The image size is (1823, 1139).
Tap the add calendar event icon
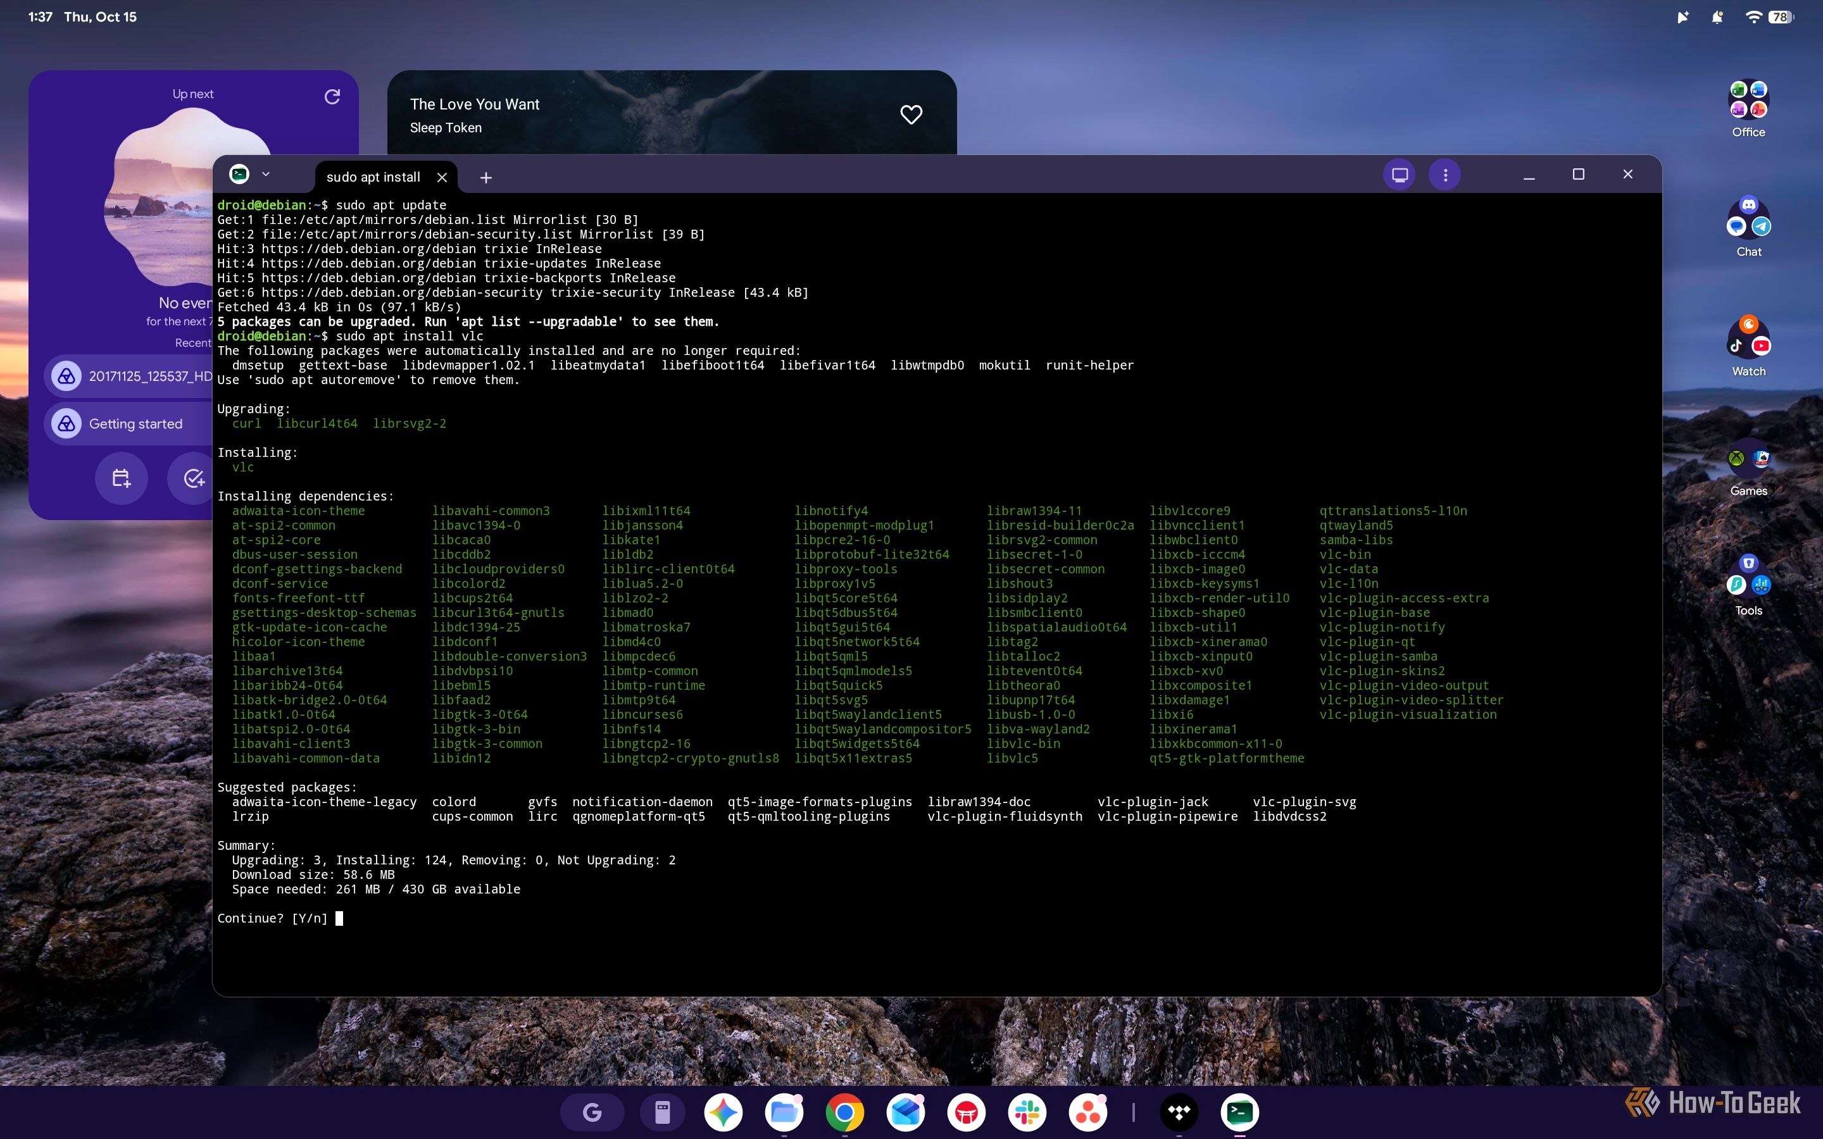coord(122,478)
